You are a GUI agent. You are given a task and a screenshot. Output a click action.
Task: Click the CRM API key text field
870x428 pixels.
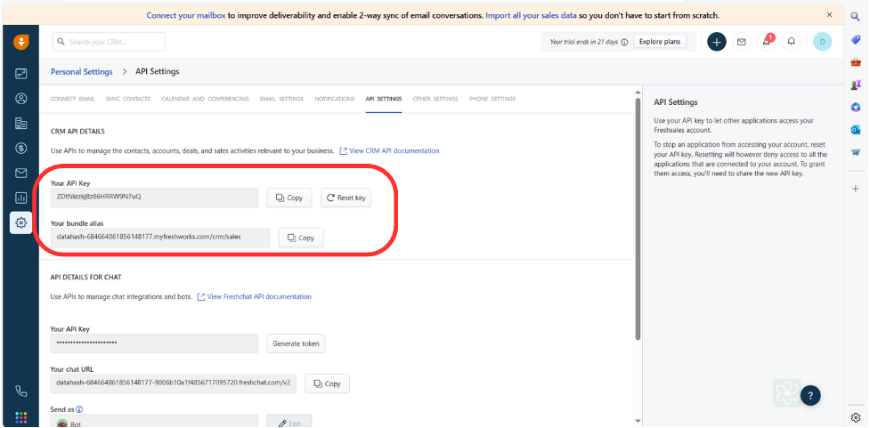tap(154, 198)
